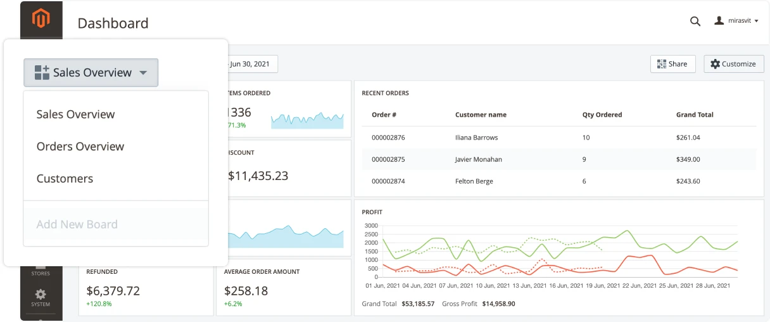Click the Share QR-style icon

coord(662,64)
